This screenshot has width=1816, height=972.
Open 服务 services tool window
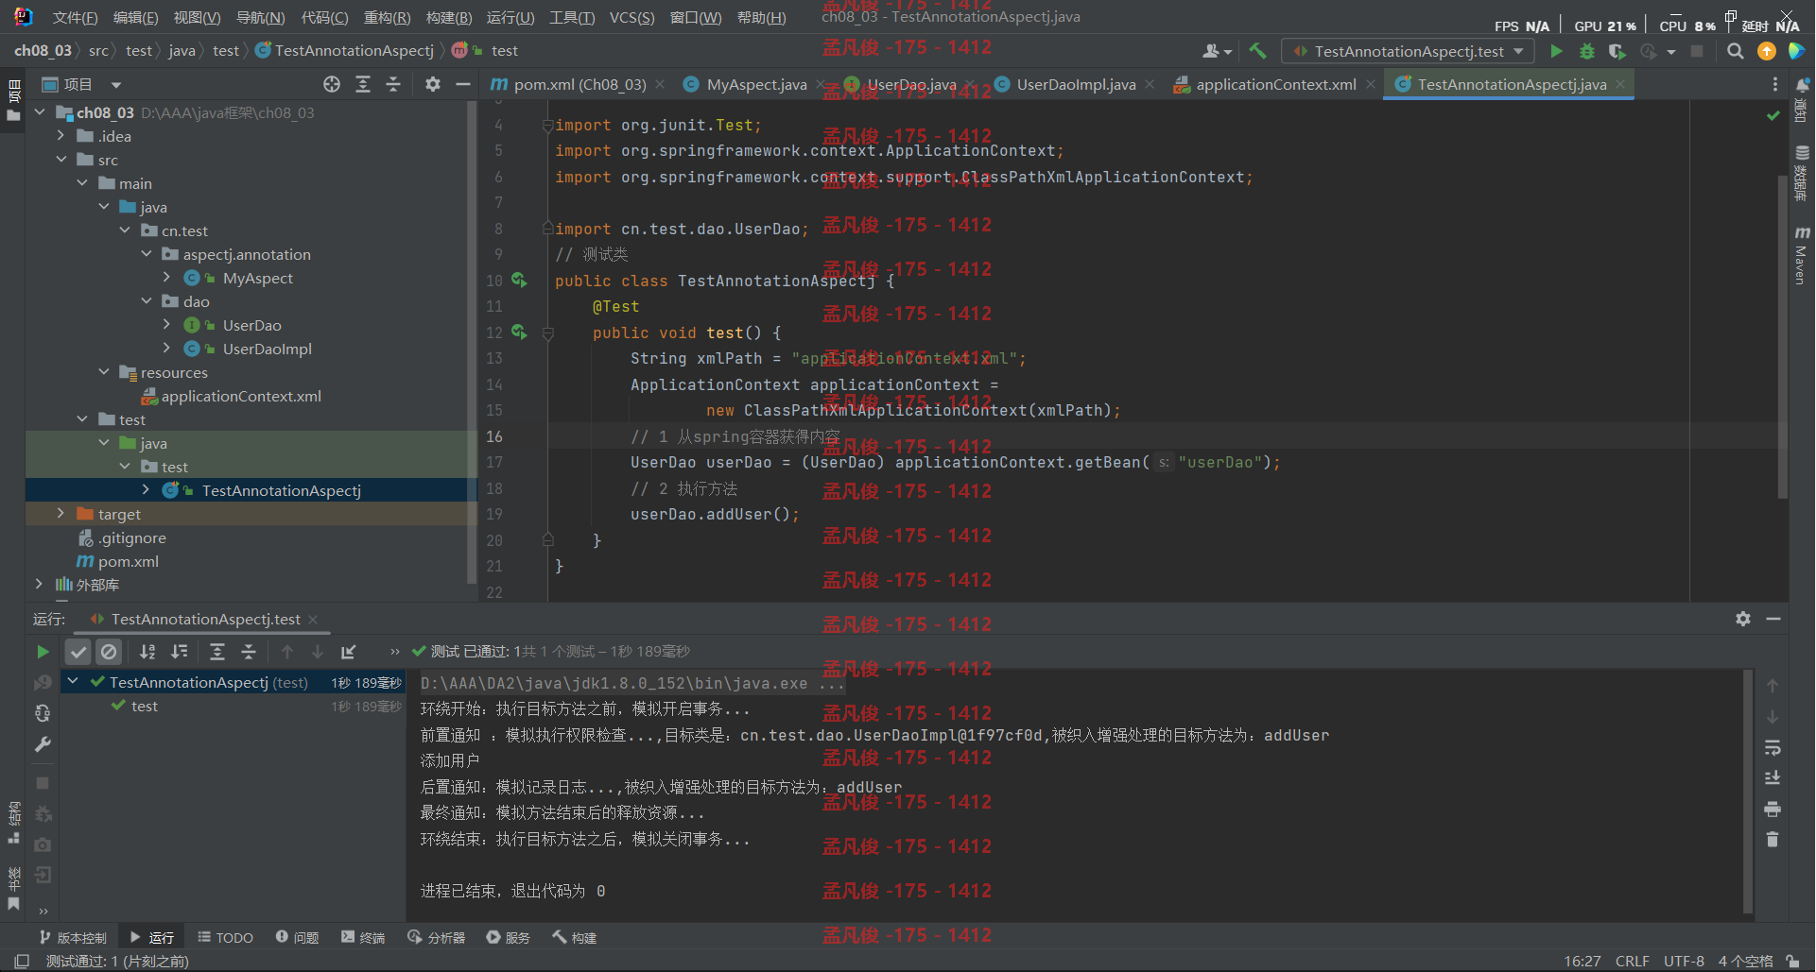(x=509, y=938)
